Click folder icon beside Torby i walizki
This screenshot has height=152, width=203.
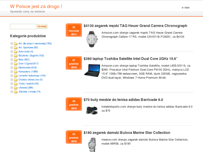16,84
